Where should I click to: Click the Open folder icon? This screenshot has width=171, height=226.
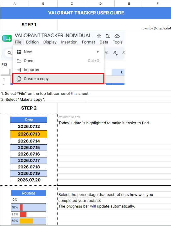point(19,61)
